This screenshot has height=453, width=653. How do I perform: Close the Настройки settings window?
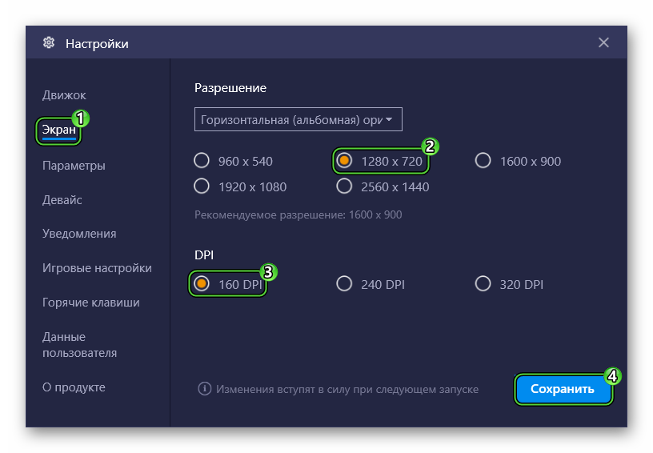(603, 43)
